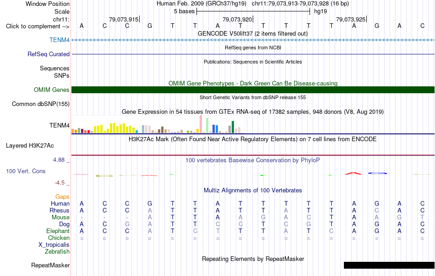This screenshot has width=435, height=276.
Task: Click 'RefSeq genes from NCBI' title
Action: coord(253,48)
